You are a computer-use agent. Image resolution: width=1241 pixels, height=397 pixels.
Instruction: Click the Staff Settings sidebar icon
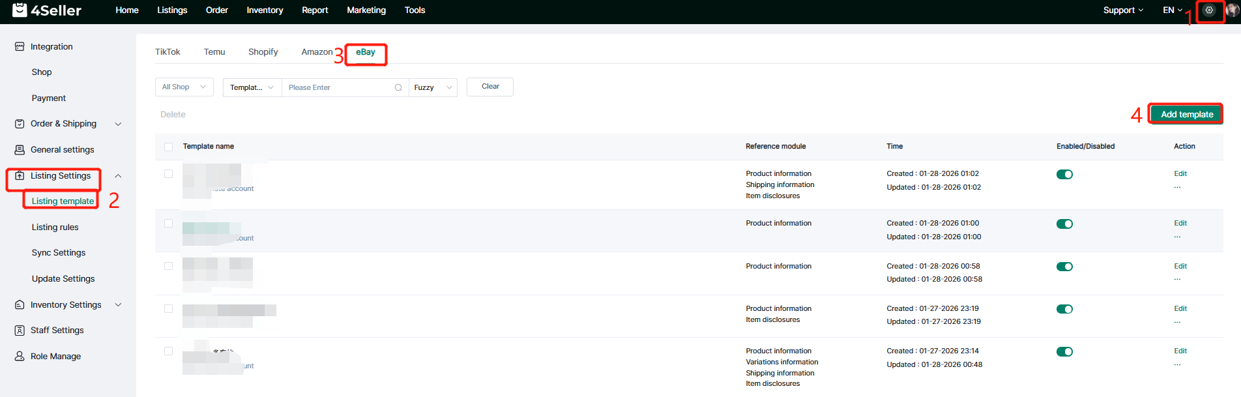pyautogui.click(x=20, y=331)
